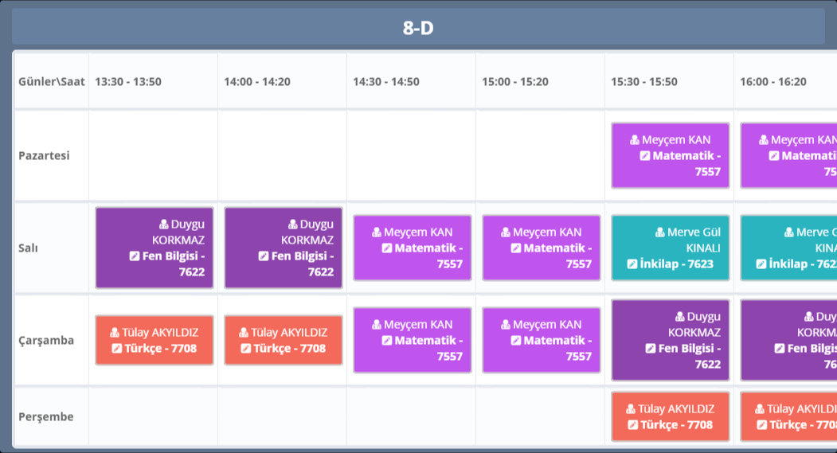The image size is (837, 453).
Task: Click teacher icon on Salı 14:00 Duygu KORKMAZ card
Action: coord(292,225)
